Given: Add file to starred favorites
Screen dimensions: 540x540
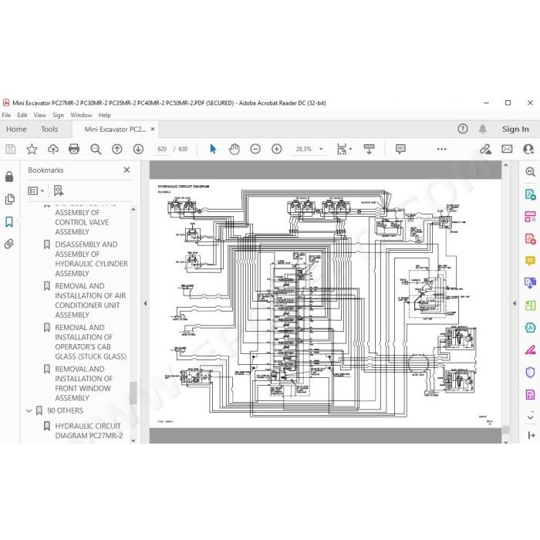Looking at the screenshot, I should pos(32,149).
